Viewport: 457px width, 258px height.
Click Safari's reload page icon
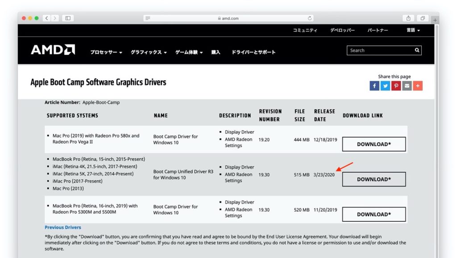[310, 18]
